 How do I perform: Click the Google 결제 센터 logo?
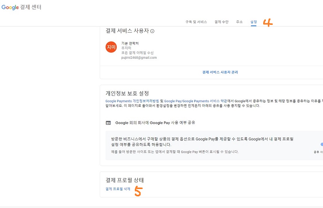22,7
